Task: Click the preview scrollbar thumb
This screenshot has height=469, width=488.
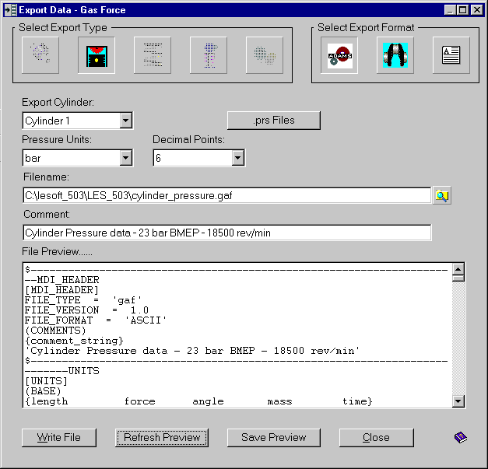Action: [458, 278]
